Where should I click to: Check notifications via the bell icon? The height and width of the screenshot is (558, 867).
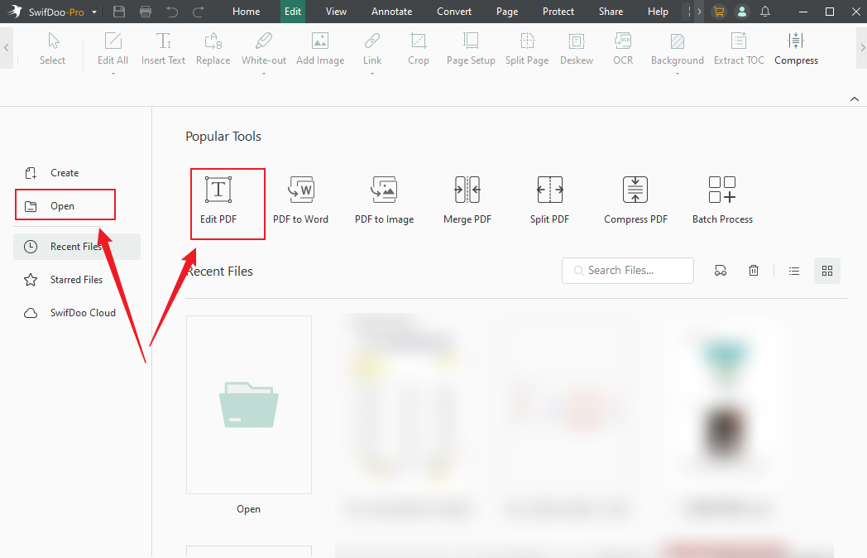coord(764,12)
